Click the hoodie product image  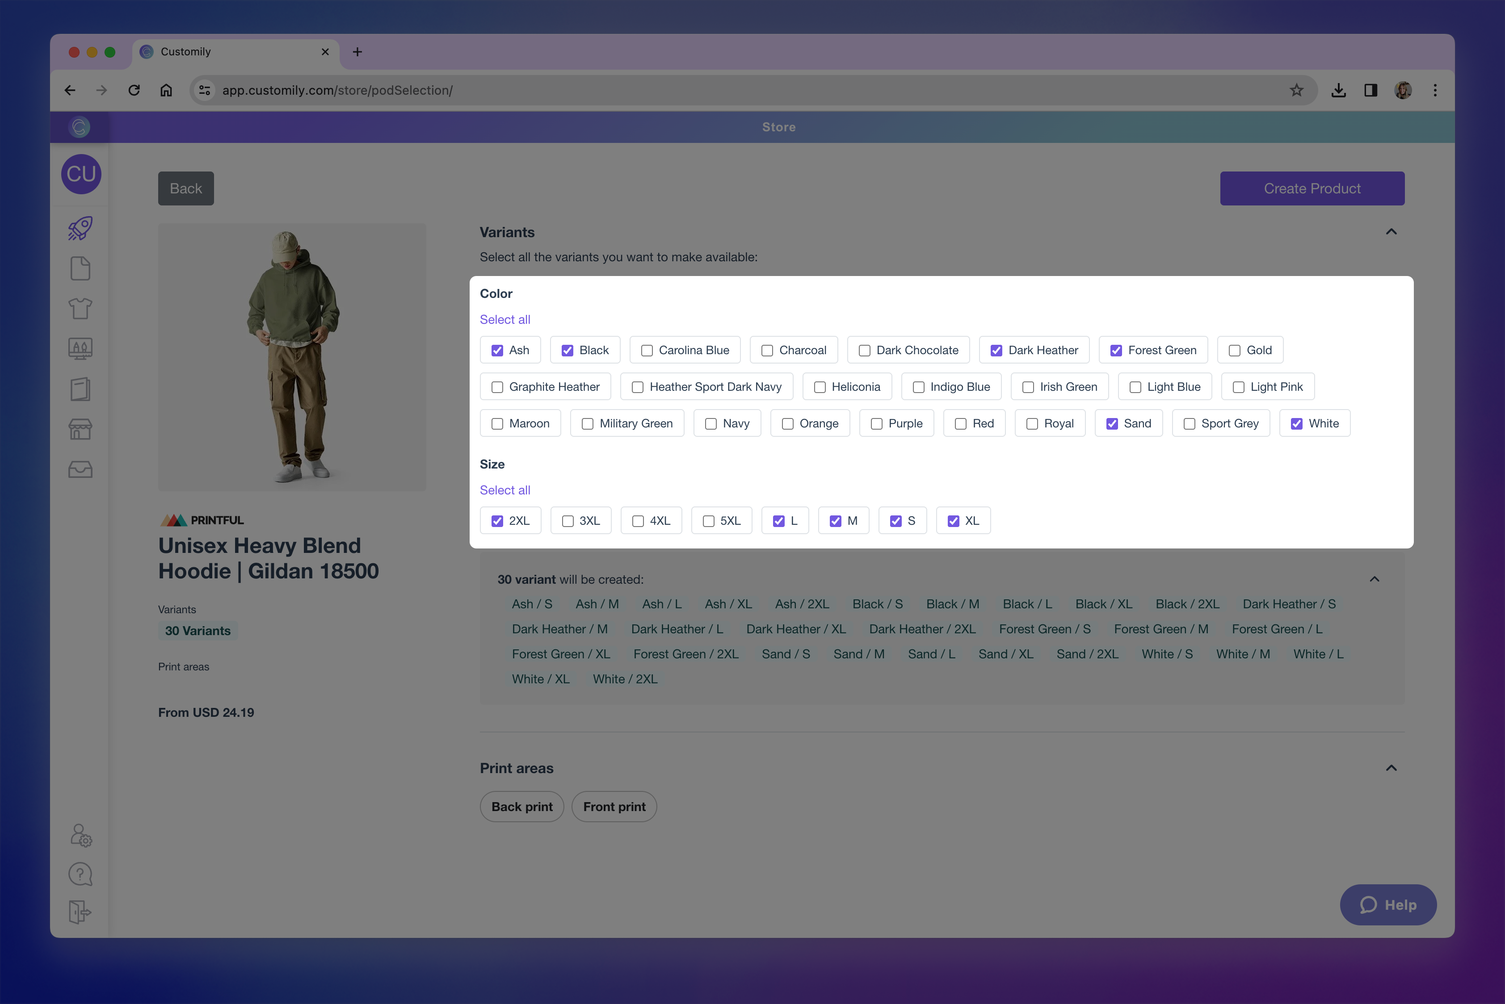[x=292, y=357]
